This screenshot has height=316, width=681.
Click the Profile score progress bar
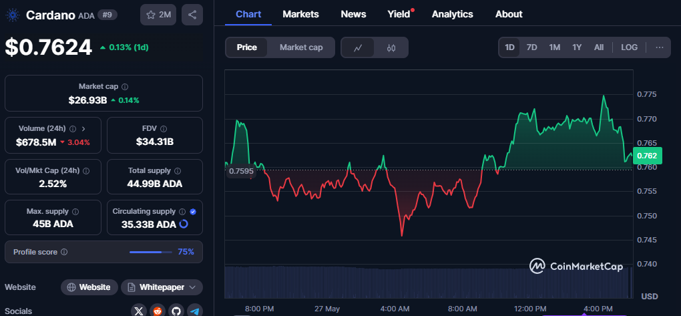pyautogui.click(x=151, y=252)
